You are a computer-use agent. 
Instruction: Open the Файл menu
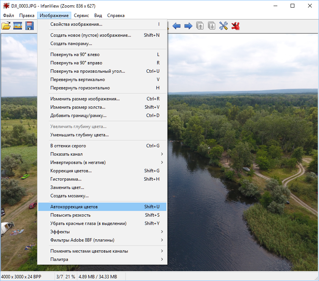[x=8, y=16]
